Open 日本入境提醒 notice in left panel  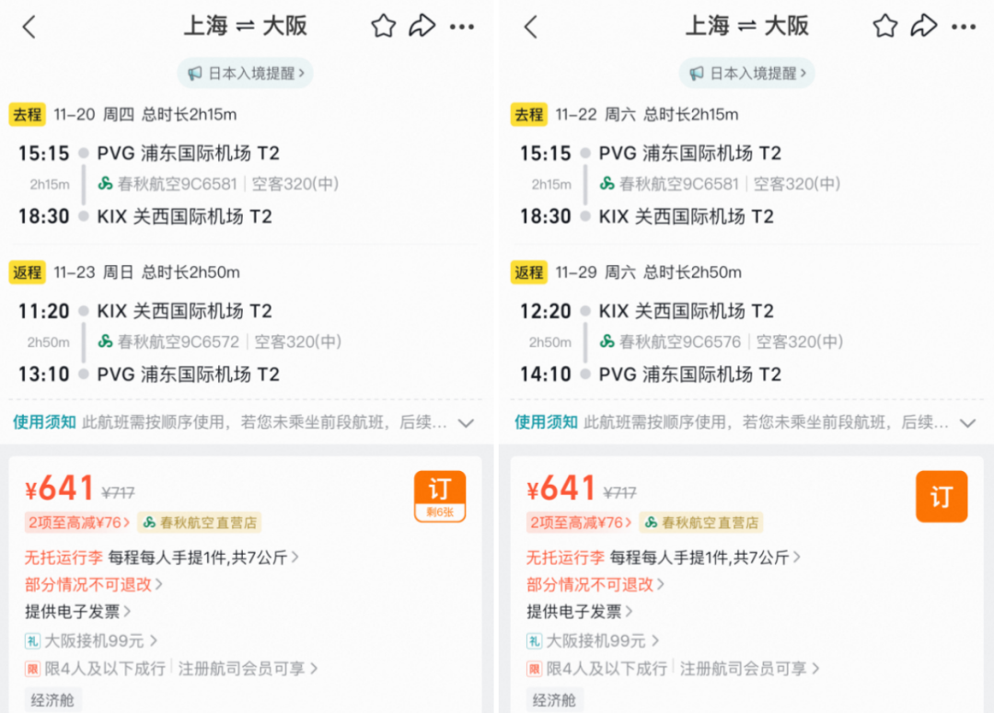(246, 74)
